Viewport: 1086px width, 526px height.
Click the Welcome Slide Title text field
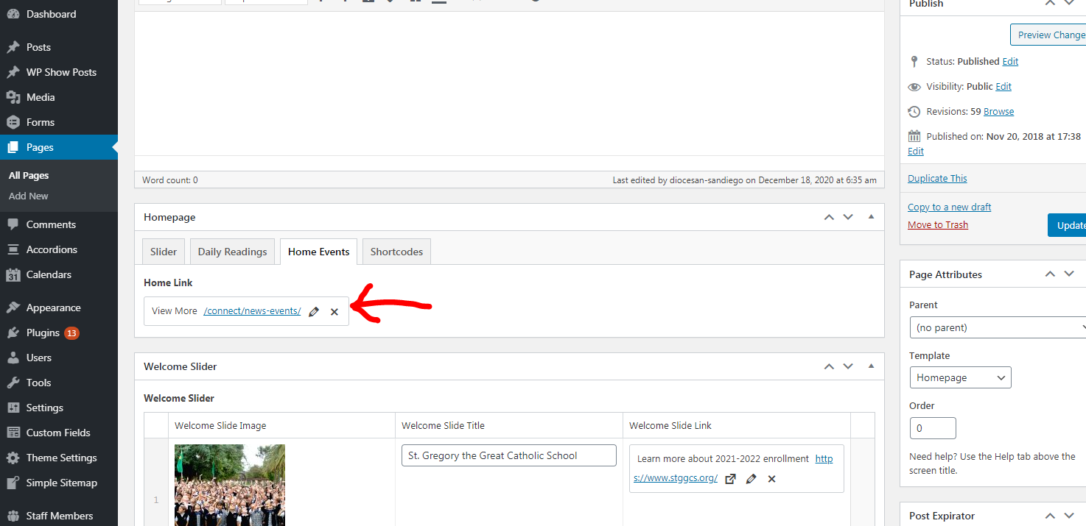(x=508, y=455)
